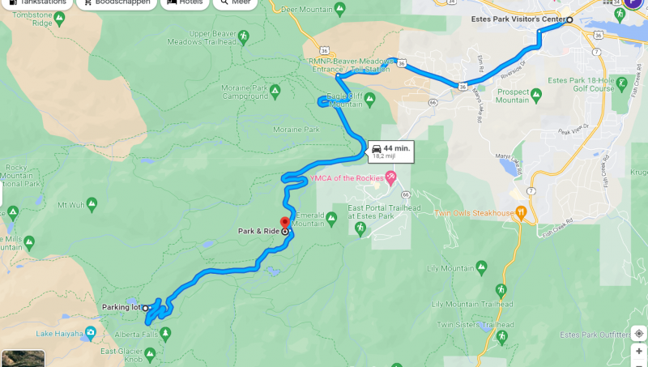Viewport: 648px width, 367px height.
Task: Select the Tankstations filter chip
Action: 37,2
